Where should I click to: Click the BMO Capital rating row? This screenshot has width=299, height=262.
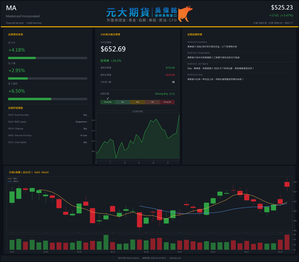pos(48,122)
